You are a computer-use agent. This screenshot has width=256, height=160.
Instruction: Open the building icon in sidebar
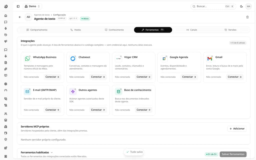tap(6, 127)
